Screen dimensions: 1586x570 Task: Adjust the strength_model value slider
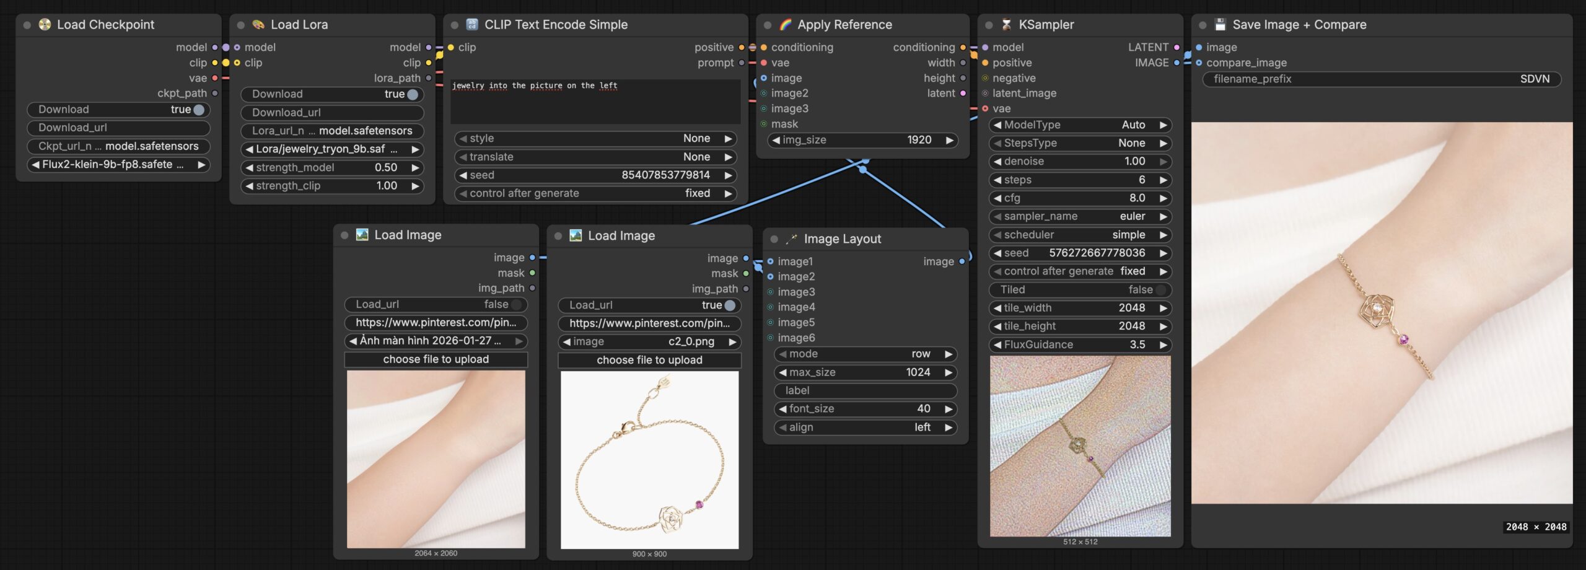pyautogui.click(x=332, y=168)
